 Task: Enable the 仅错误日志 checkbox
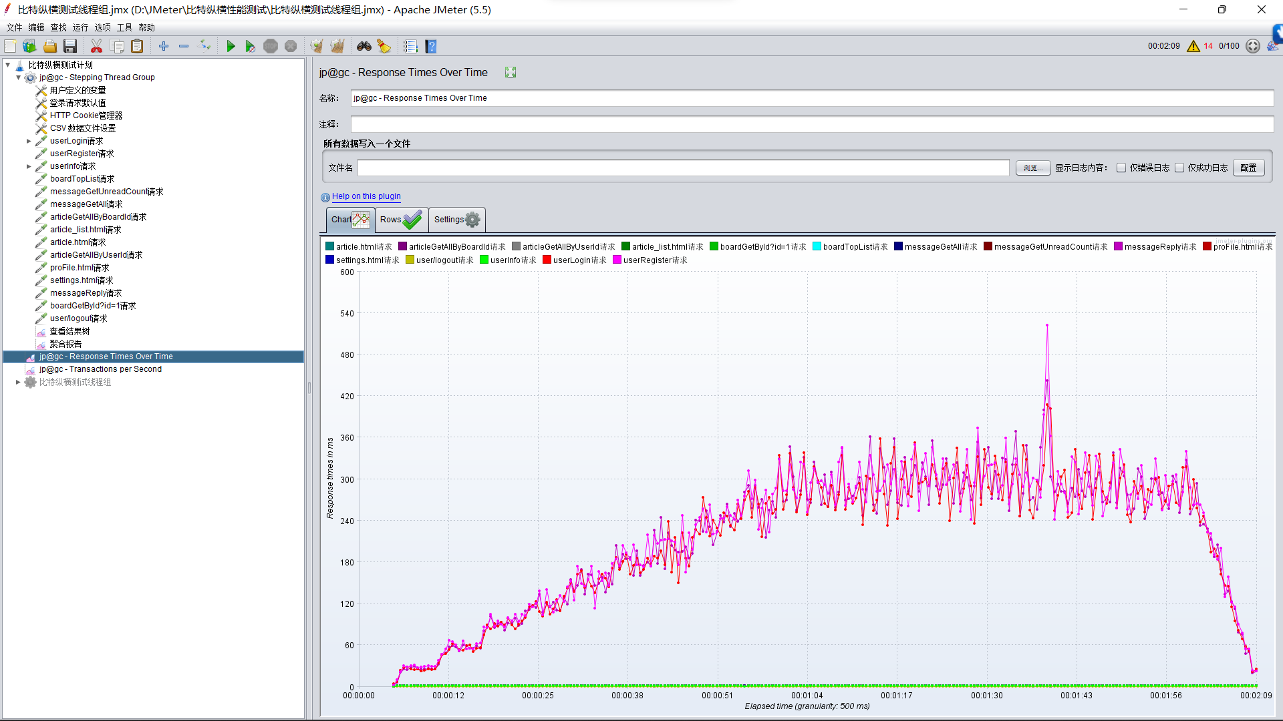1121,168
